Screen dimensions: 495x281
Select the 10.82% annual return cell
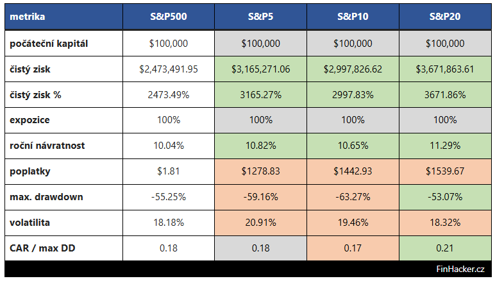(261, 146)
